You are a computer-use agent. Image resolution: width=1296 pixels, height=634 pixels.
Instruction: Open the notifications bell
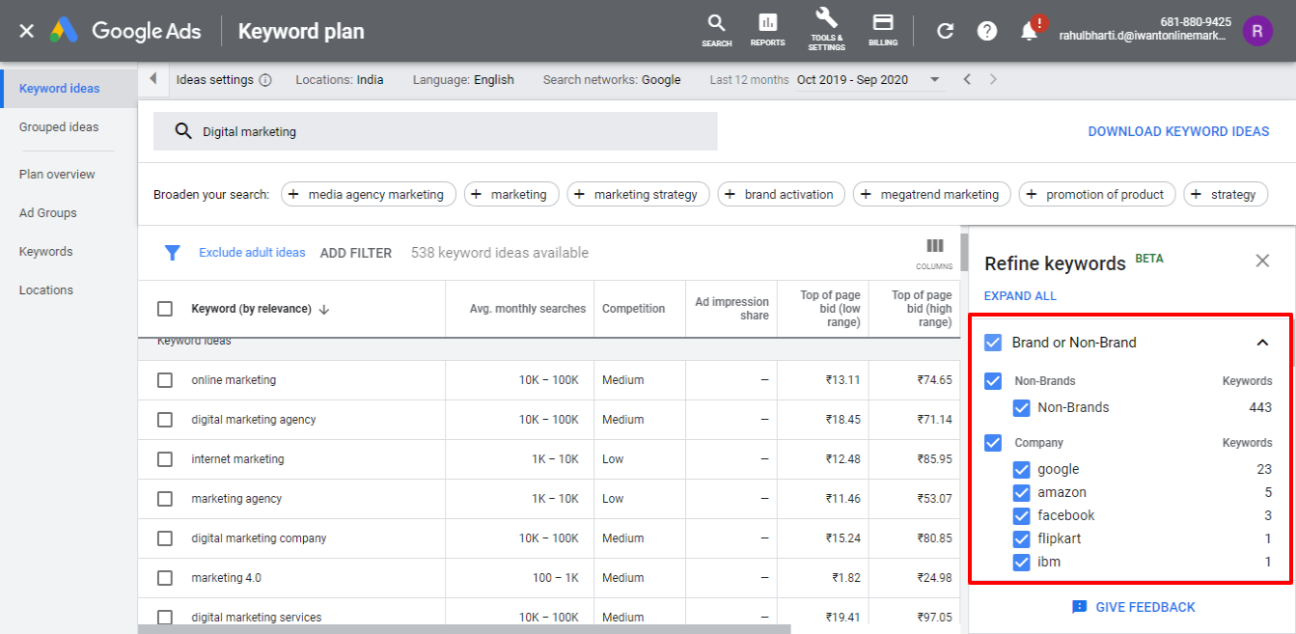pos(1031,30)
